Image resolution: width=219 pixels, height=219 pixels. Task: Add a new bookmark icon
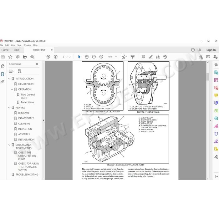19,71
